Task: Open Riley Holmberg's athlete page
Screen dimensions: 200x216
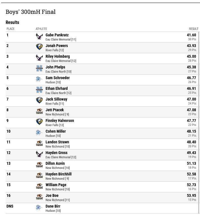Action: [x=58, y=56]
